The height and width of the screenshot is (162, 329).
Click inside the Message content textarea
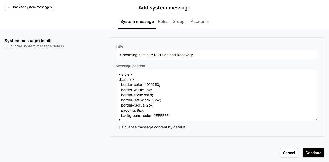(x=217, y=95)
